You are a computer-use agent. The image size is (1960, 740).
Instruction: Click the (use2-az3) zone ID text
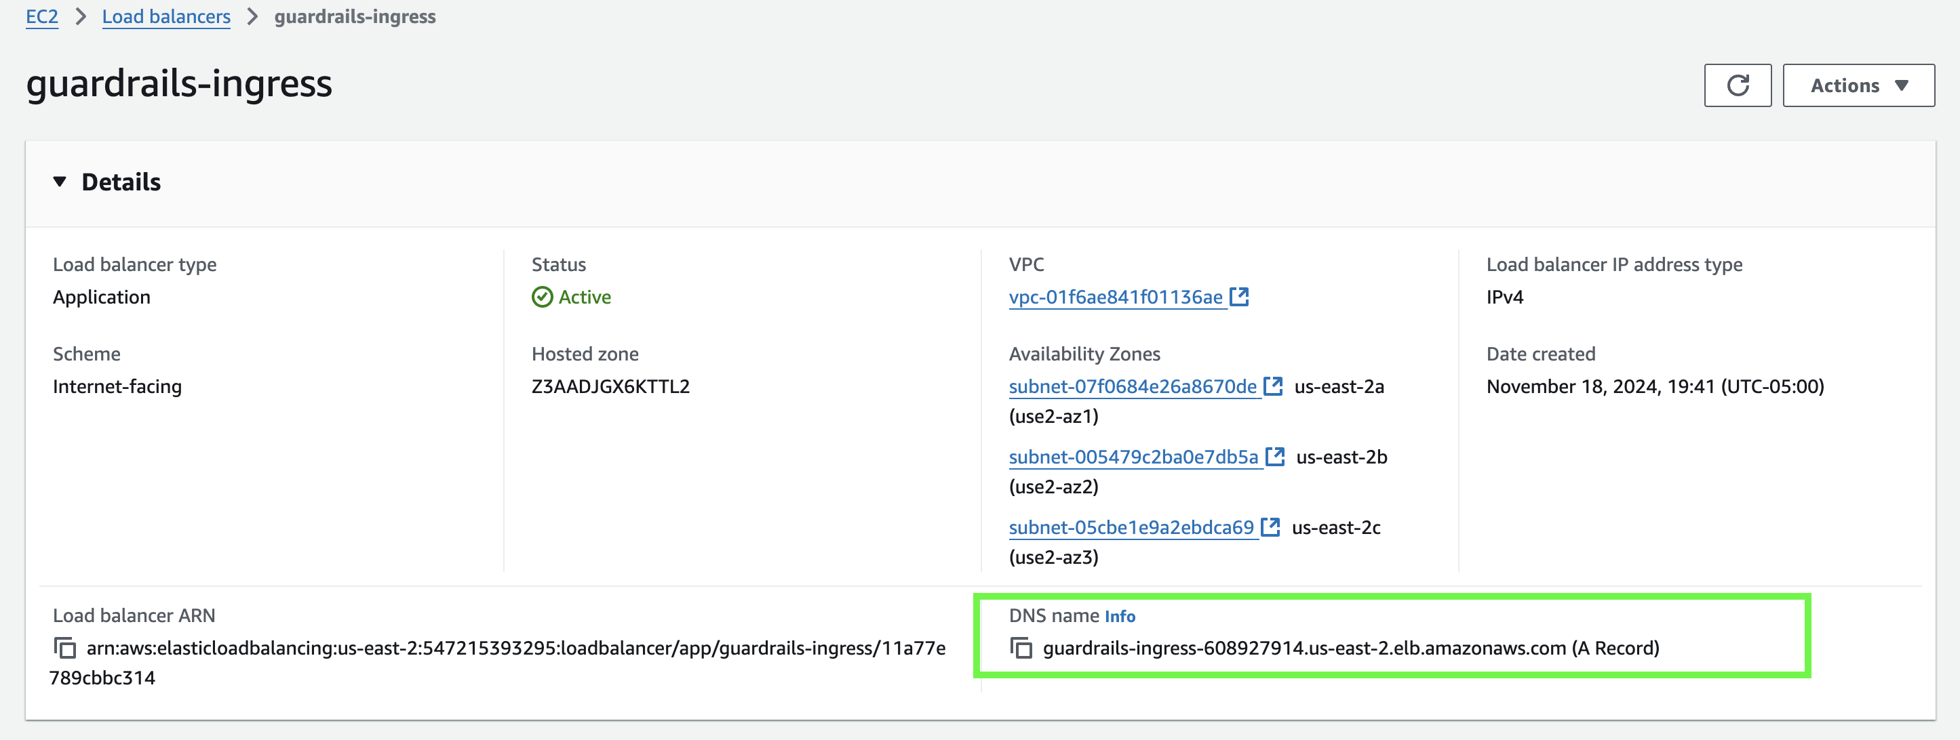coord(1054,558)
